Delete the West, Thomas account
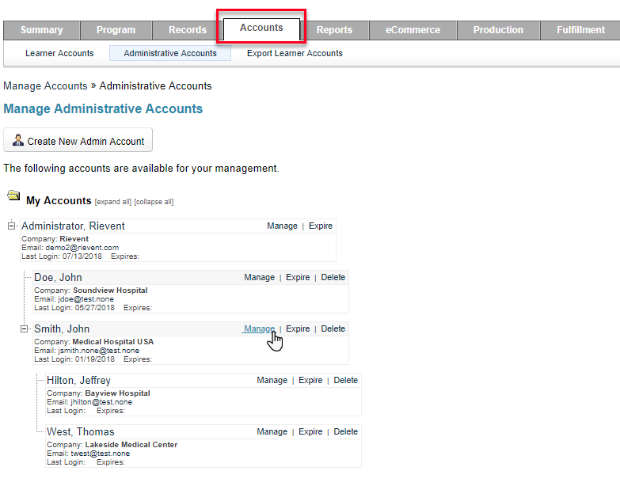This screenshot has height=486, width=620. (x=345, y=431)
